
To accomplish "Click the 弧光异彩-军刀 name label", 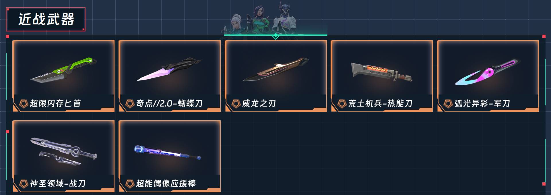I will (482, 103).
